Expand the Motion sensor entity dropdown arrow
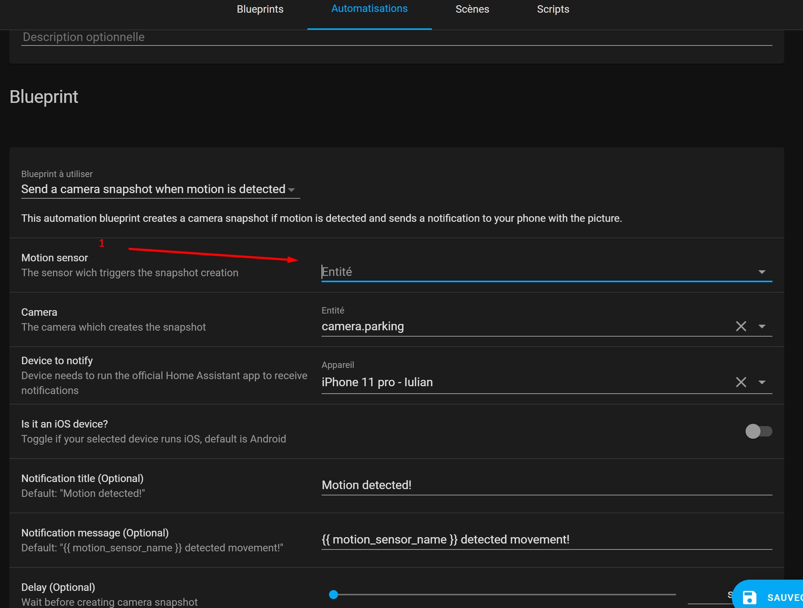Image resolution: width=803 pixels, height=608 pixels. coord(762,272)
